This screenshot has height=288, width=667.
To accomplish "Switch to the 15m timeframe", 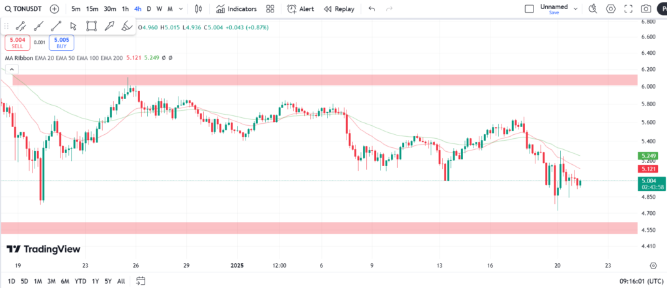I will (92, 9).
